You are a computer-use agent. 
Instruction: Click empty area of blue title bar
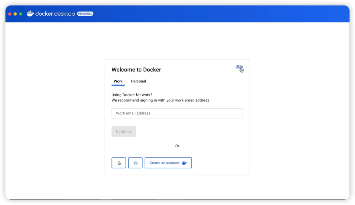(215, 14)
